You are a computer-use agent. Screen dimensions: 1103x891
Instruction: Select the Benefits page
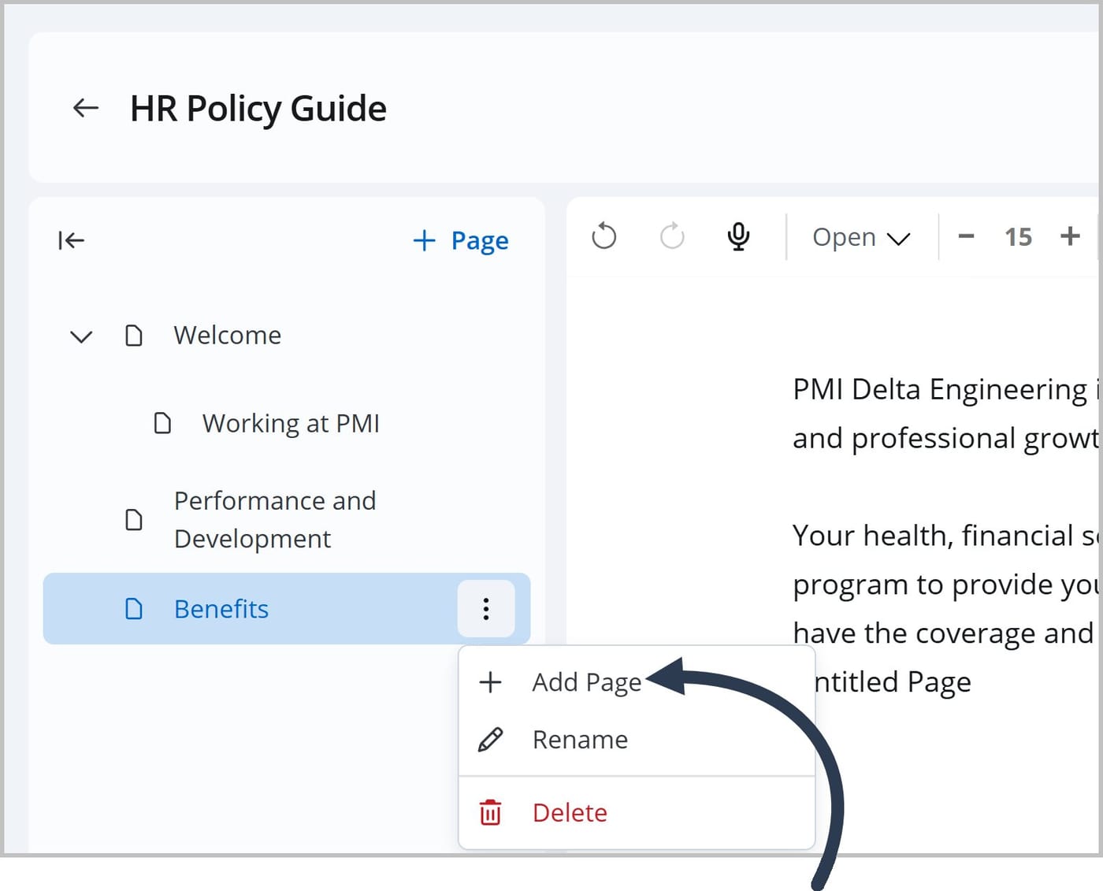click(x=287, y=609)
